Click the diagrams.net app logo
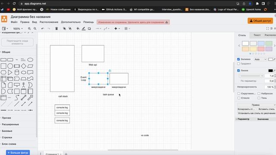This screenshot has width=276, height=155. (4, 19)
